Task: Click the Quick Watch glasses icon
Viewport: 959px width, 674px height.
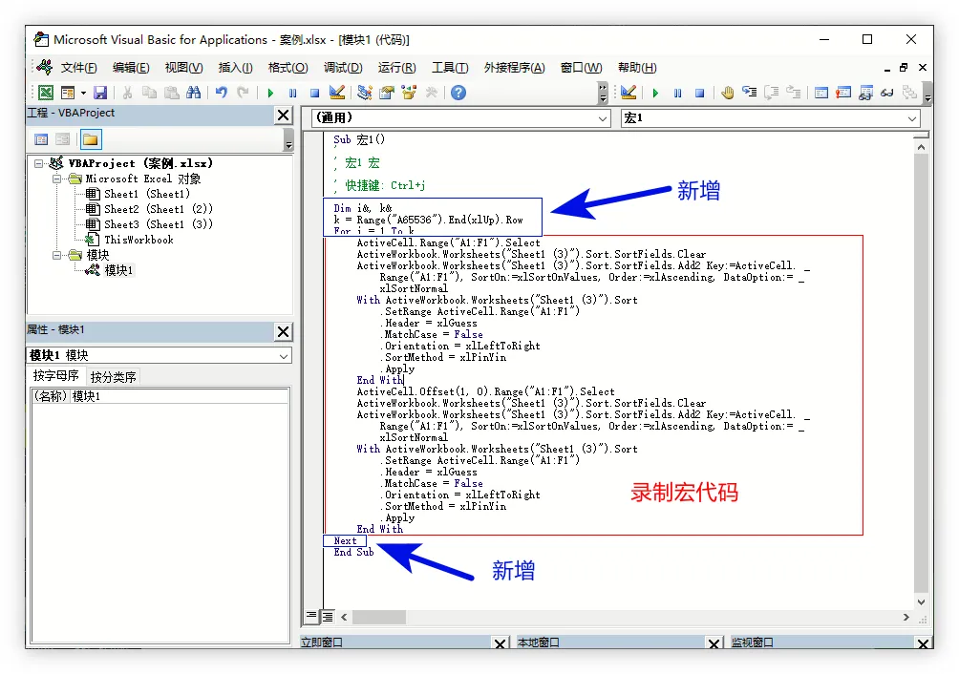Action: coord(887,93)
